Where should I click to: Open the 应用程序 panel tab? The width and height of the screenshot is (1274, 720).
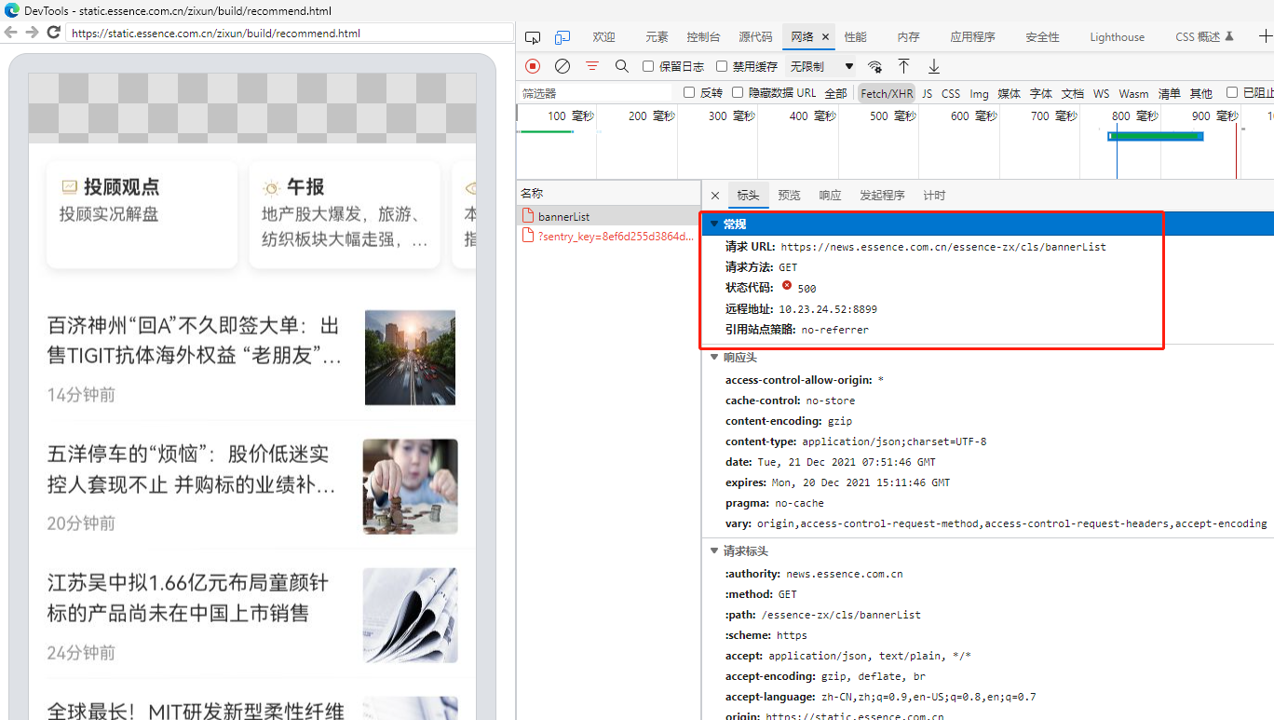[972, 37]
